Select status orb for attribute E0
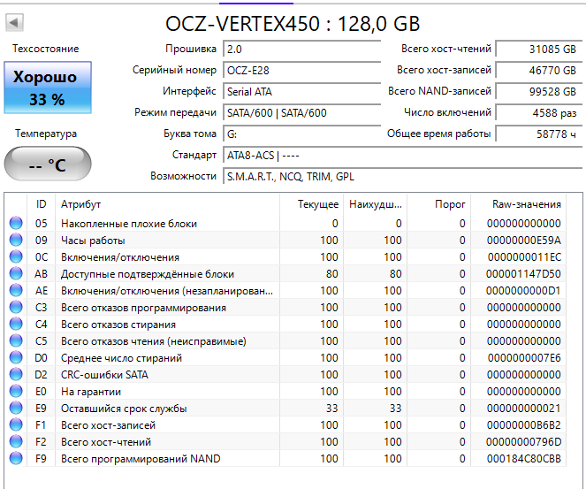Image resolution: width=586 pixels, height=489 pixels. pyautogui.click(x=16, y=391)
